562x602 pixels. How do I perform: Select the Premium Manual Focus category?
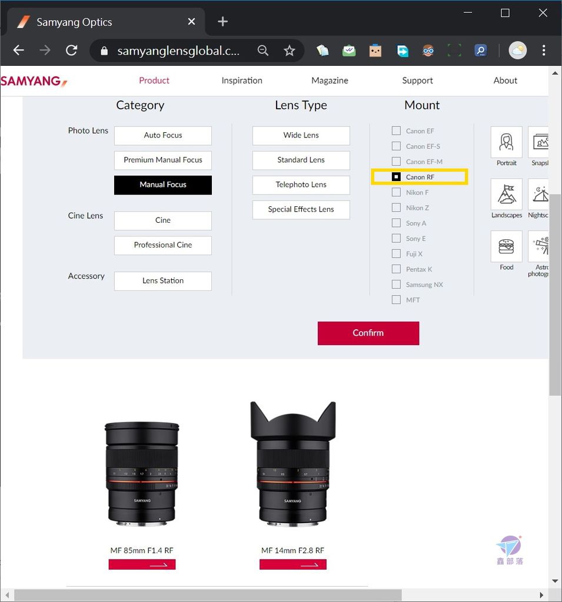pos(163,160)
